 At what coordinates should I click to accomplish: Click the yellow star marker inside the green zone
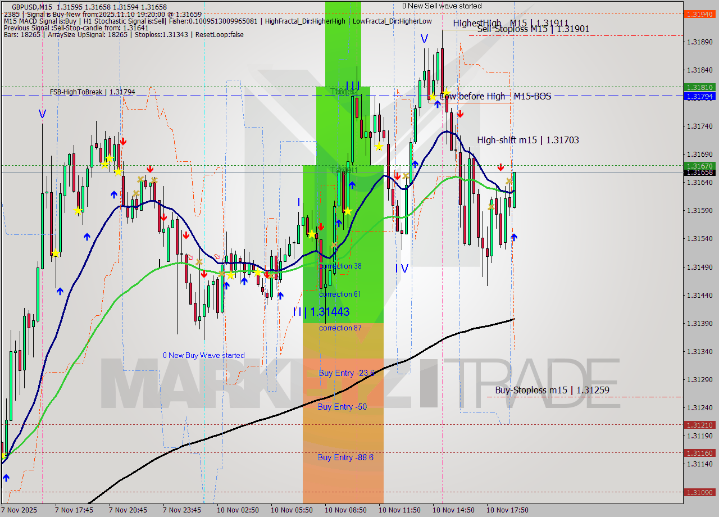click(x=348, y=212)
